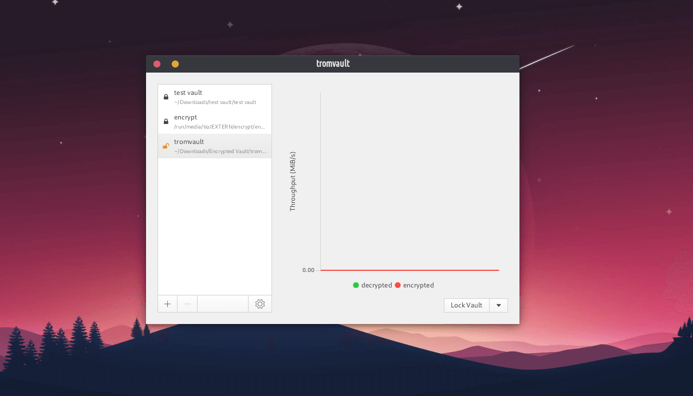Screen dimensions: 693x396
Task: Click the green decrypted legend dot
Action: 356,285
